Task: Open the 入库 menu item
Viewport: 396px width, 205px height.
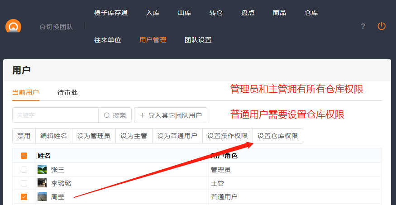Action: (153, 13)
